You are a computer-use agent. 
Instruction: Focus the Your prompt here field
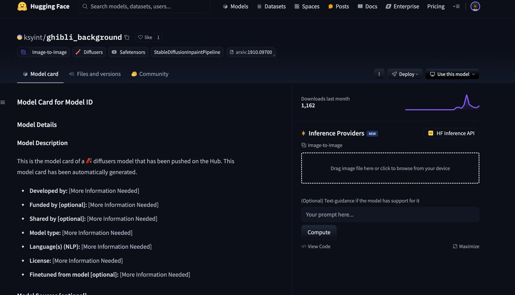pyautogui.click(x=390, y=214)
